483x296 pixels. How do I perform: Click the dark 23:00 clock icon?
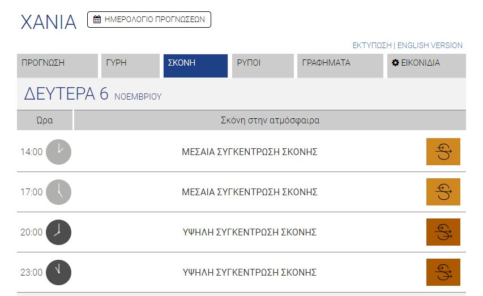pyautogui.click(x=58, y=272)
